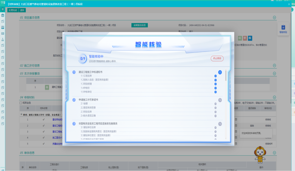Open the org-chart hierarchy sidebar icon

click(x=3, y=39)
